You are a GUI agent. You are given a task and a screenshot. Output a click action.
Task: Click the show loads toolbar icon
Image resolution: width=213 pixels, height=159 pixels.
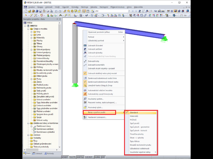140,11
